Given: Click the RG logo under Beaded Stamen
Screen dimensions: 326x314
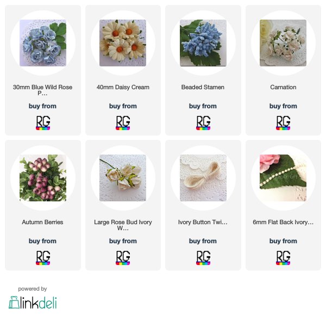Looking at the screenshot, I should [203, 122].
